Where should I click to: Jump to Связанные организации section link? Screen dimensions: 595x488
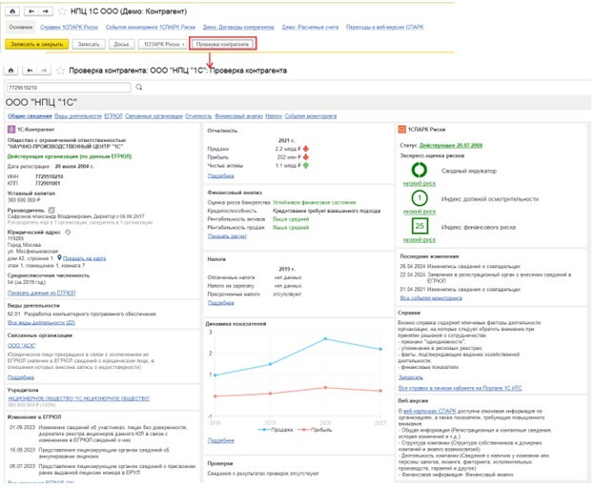[x=154, y=116]
